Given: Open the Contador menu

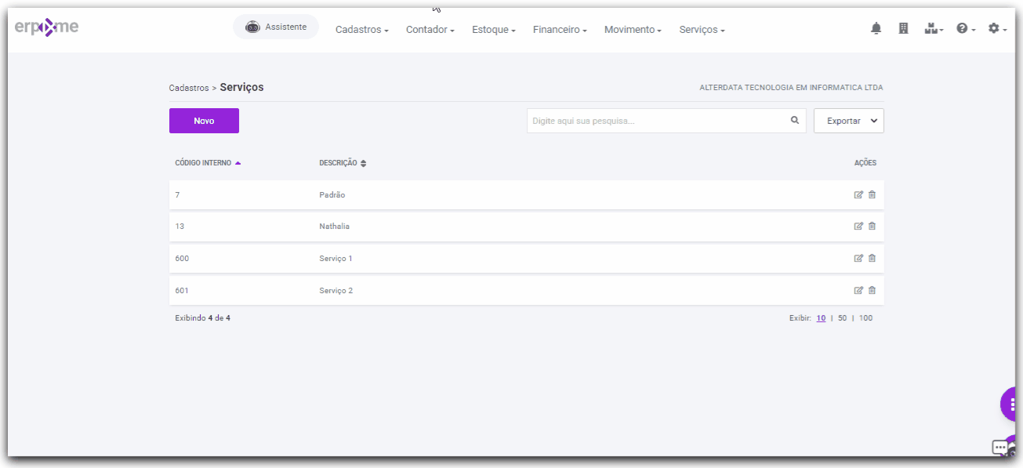Looking at the screenshot, I should (430, 30).
